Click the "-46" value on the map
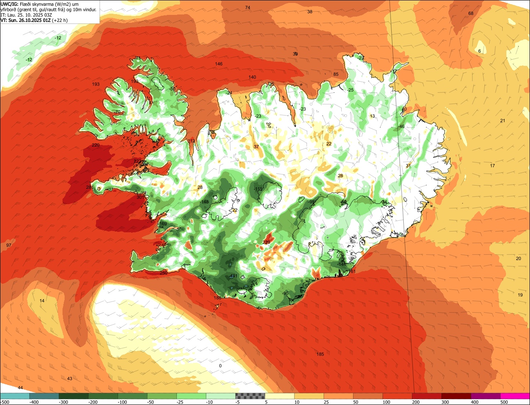The image size is (530, 405). pos(401,126)
